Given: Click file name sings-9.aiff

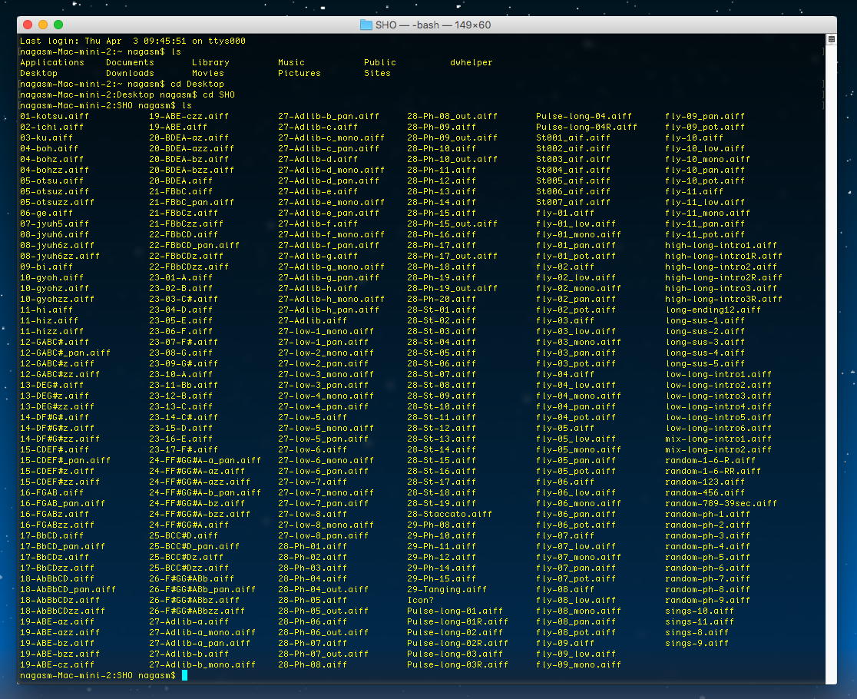Looking at the screenshot, I should tap(697, 643).
